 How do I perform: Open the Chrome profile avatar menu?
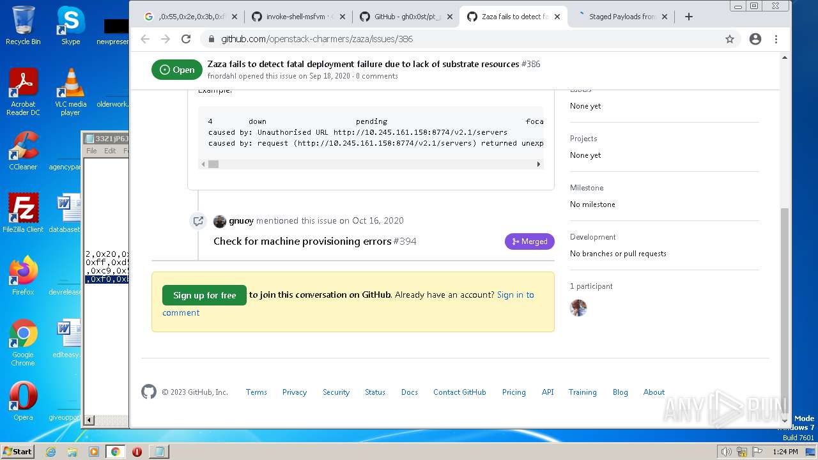tap(755, 39)
